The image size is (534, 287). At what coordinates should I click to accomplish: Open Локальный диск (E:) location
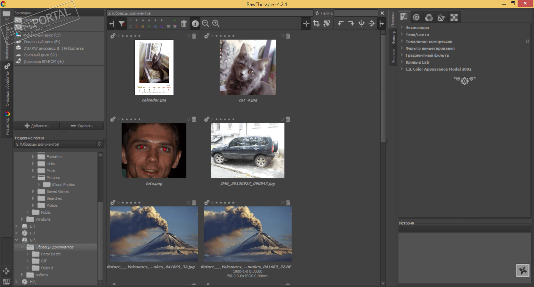point(42,42)
